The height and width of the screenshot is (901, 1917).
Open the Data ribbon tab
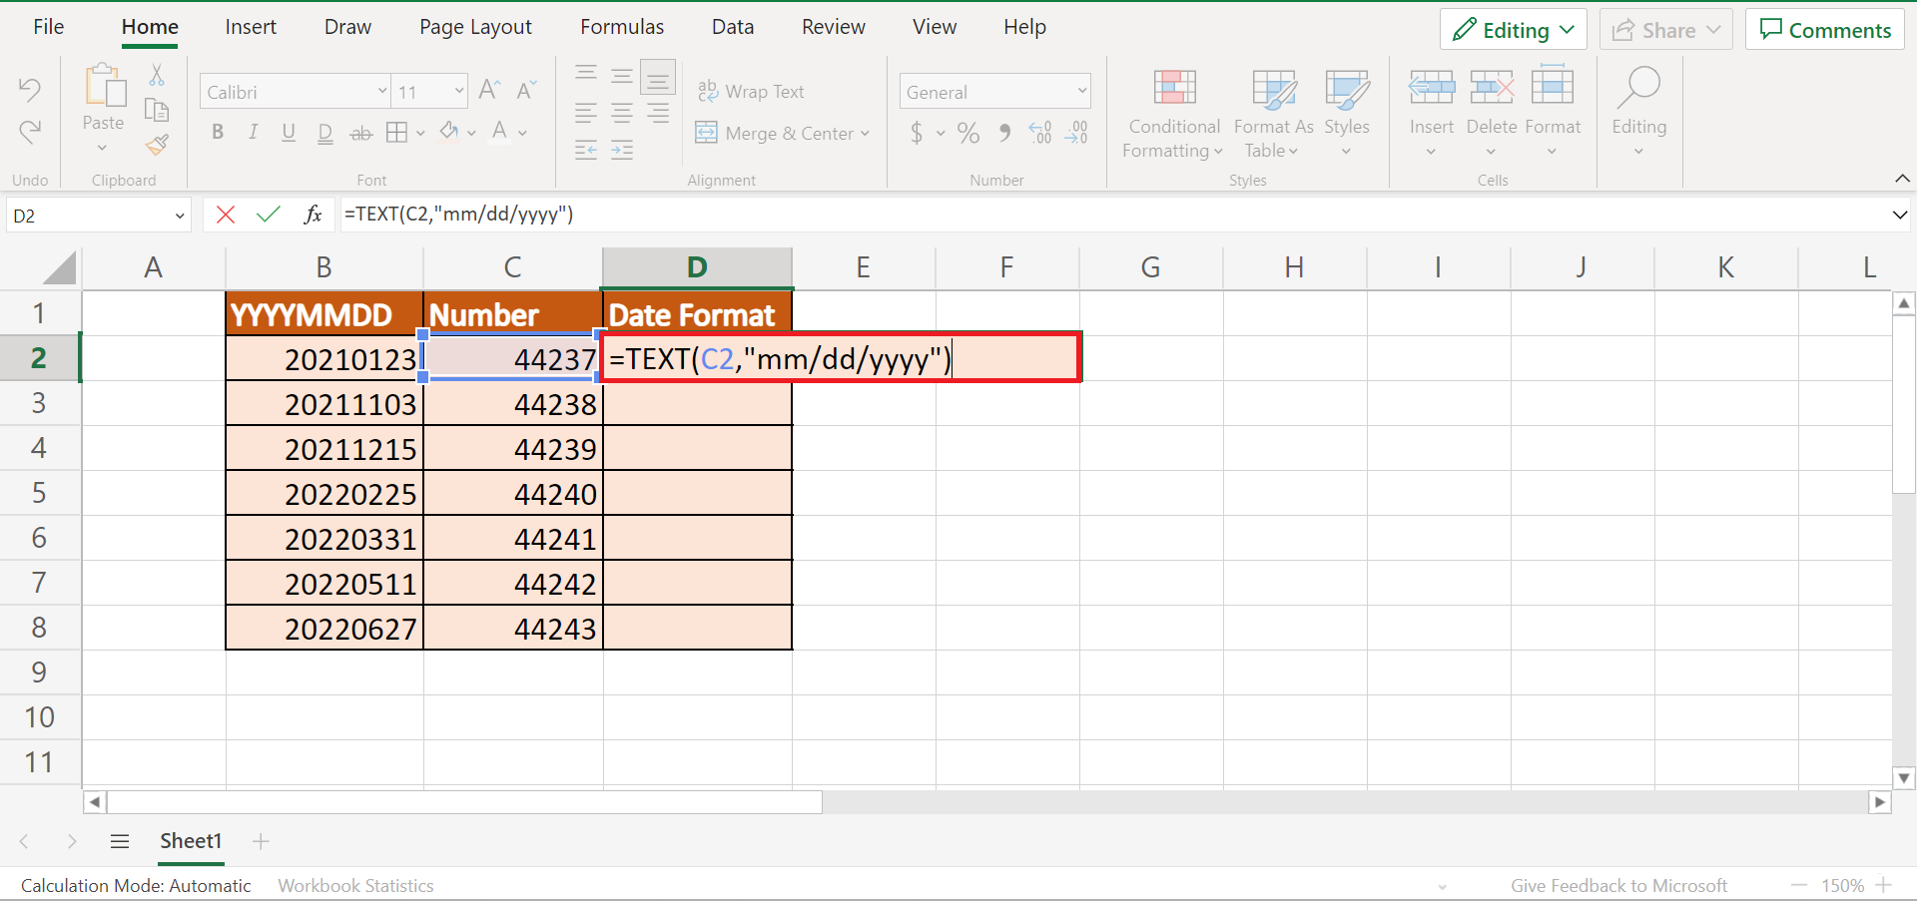(732, 27)
